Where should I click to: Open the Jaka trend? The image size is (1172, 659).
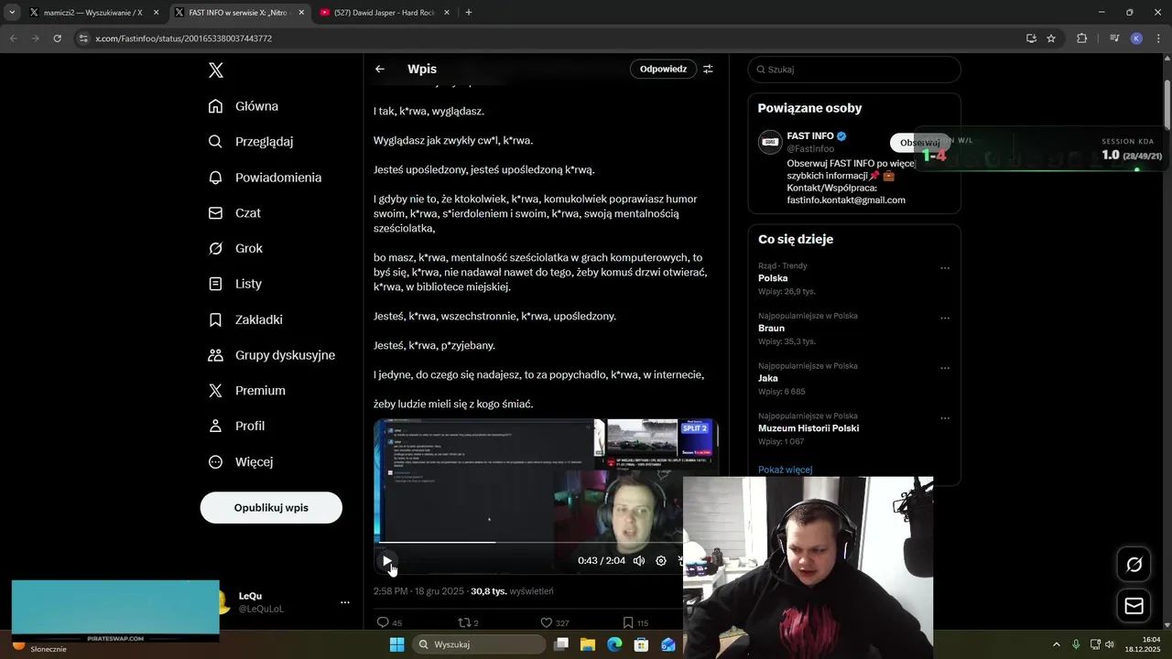(768, 378)
